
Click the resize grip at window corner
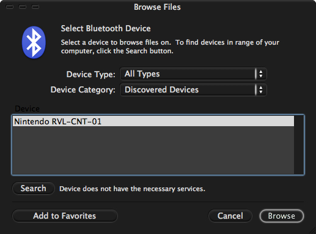[x=313, y=231]
